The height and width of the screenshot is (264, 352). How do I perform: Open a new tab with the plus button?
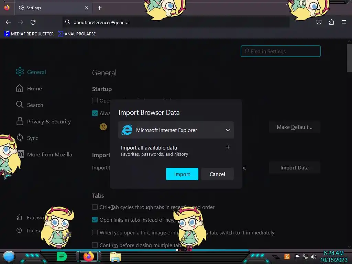pyautogui.click(x=99, y=8)
